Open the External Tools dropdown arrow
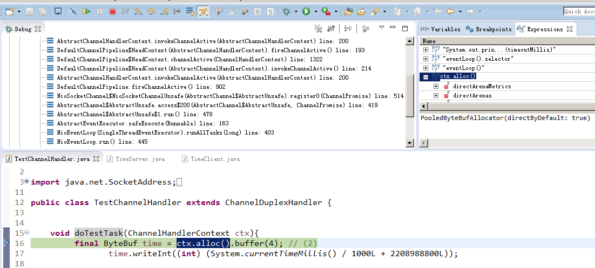 [336, 12]
